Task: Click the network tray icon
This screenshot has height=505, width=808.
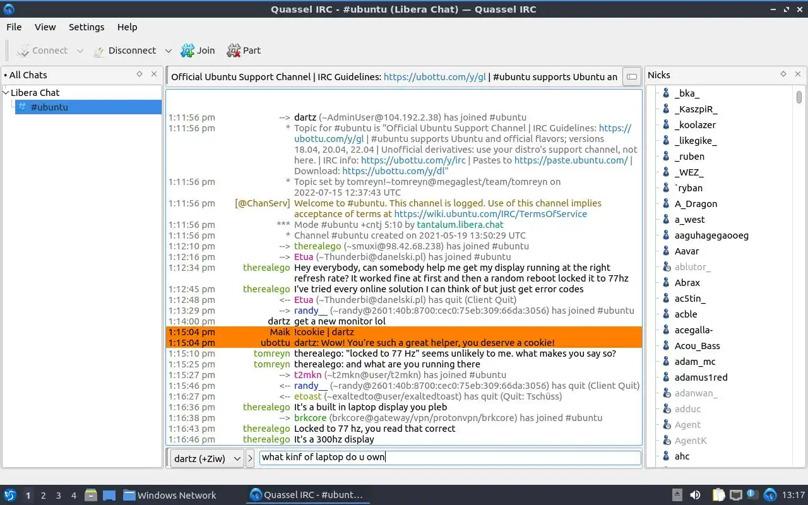Action: pos(735,495)
